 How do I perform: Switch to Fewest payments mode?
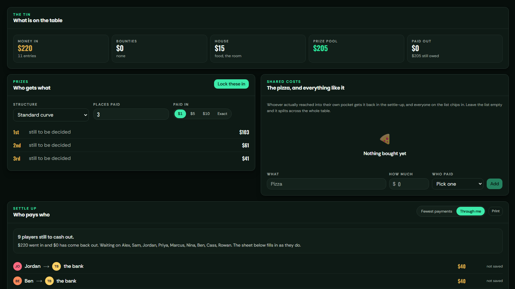(436, 211)
